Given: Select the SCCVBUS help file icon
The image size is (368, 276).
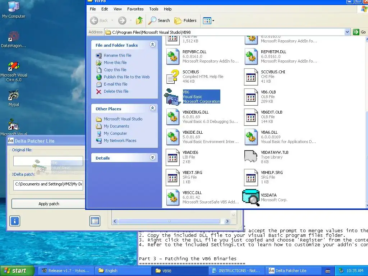Looking at the screenshot, I should 173,77.
